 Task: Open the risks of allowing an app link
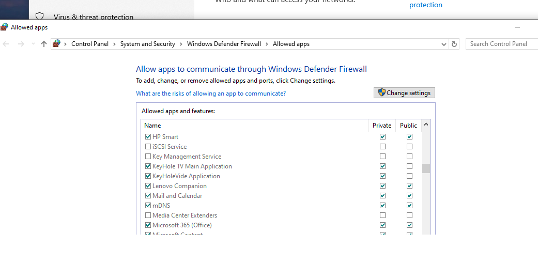[x=211, y=94]
